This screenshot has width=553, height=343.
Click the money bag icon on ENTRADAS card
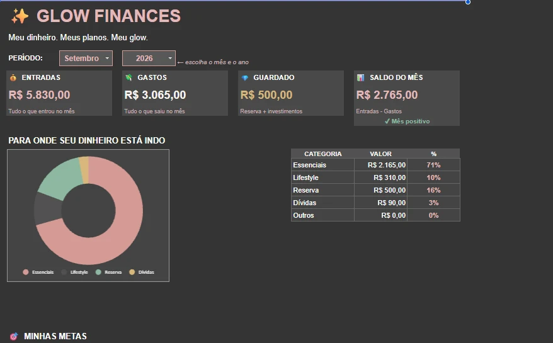13,77
